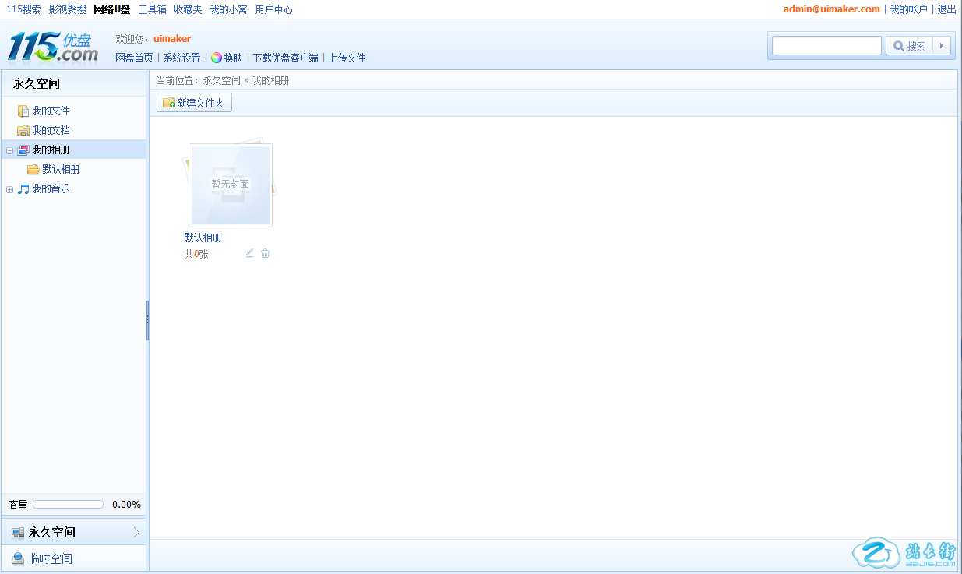Select 默认相册 folder in the sidebar tree
The height and width of the screenshot is (574, 962).
tap(60, 170)
